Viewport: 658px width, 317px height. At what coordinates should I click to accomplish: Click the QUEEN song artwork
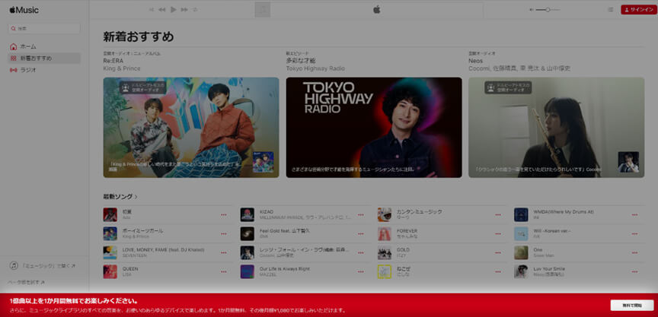[110, 271]
